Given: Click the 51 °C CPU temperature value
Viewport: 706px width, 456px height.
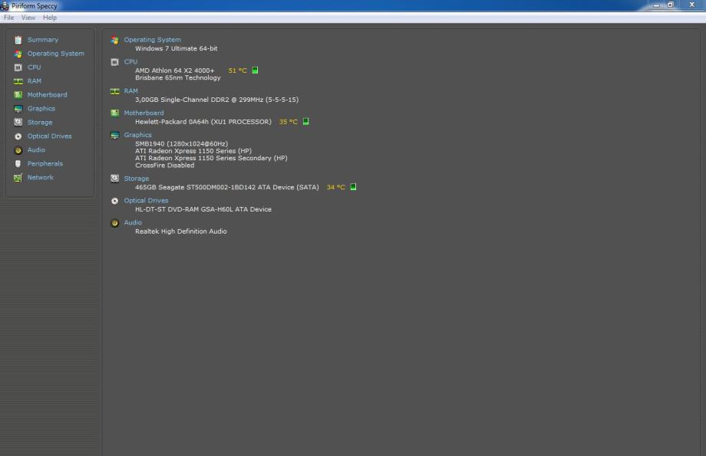Looking at the screenshot, I should point(238,71).
